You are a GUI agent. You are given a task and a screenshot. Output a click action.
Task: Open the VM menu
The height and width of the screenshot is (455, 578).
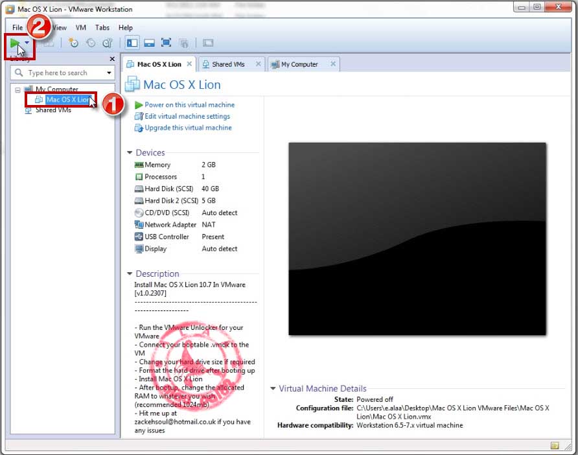(x=81, y=28)
